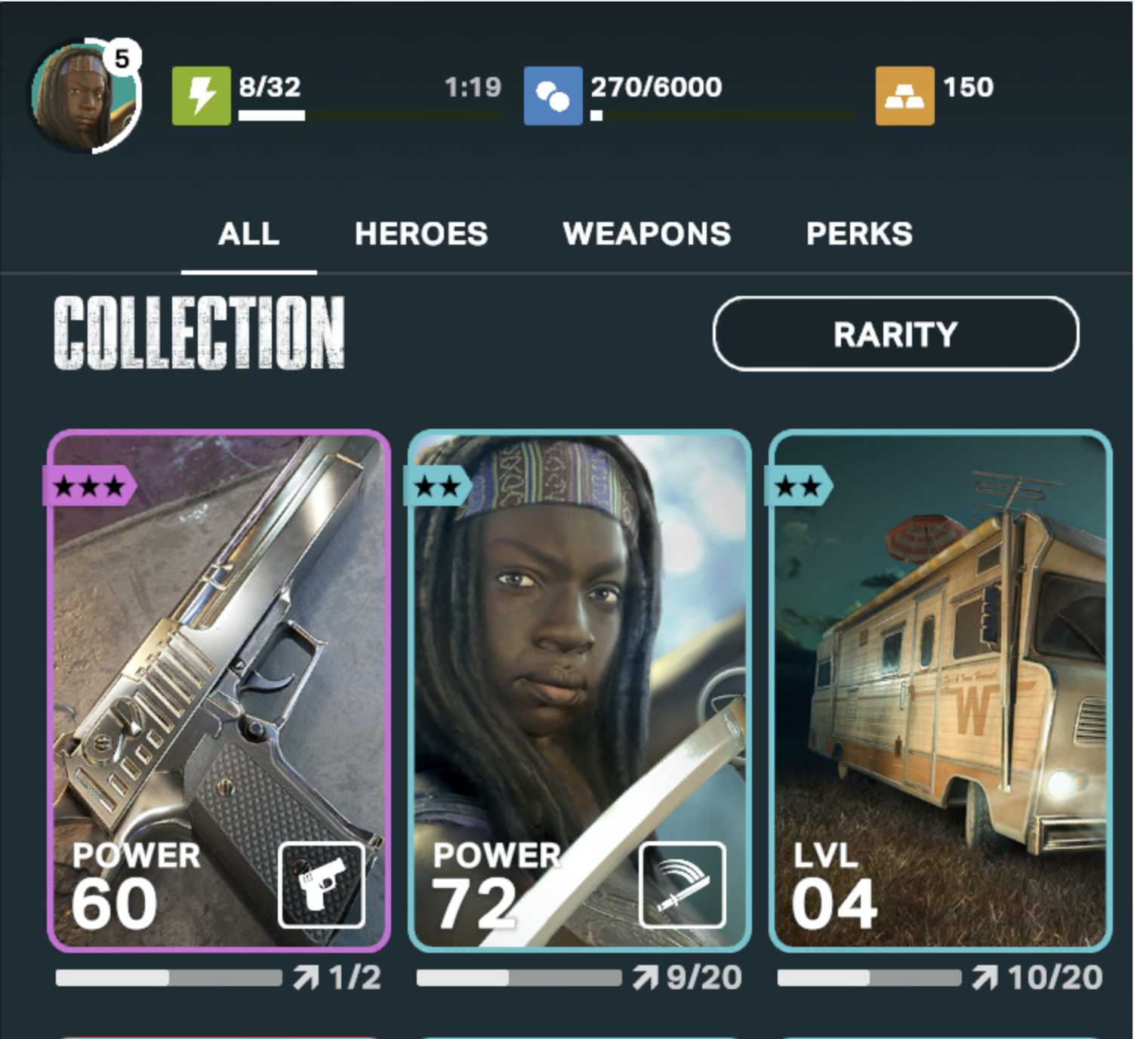Open the Michonne player avatar profile
This screenshot has width=1134, height=1039.
click(x=85, y=96)
